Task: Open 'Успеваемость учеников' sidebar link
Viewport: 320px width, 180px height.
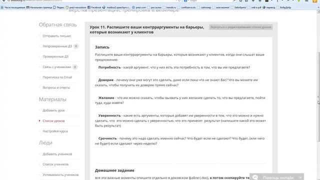Action: [60, 175]
